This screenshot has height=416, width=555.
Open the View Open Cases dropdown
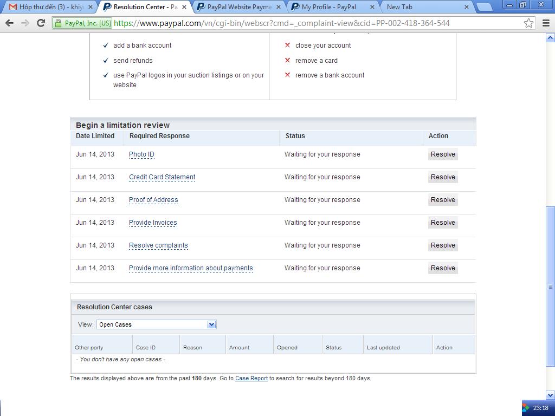point(157,324)
